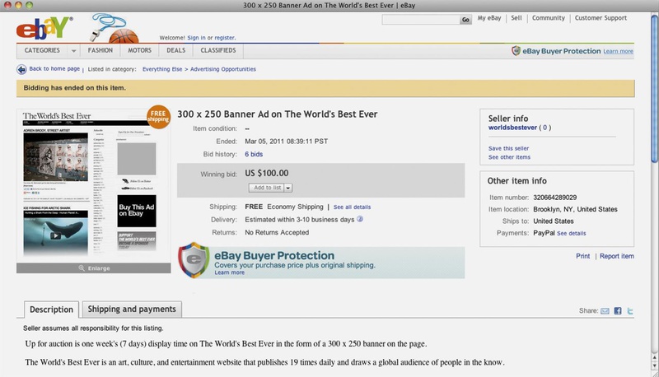The image size is (659, 377).
Task: Click the Add to list button
Action: click(267, 188)
